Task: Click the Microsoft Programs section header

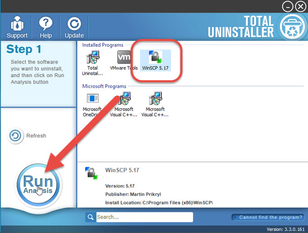Action: 104,86
